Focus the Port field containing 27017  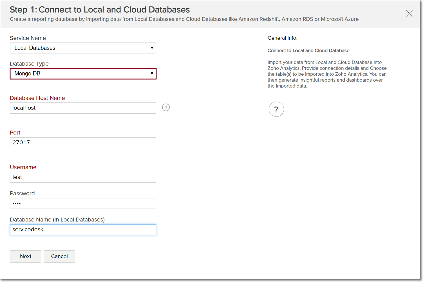point(83,143)
